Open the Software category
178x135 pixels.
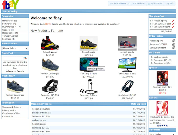click(9, 24)
